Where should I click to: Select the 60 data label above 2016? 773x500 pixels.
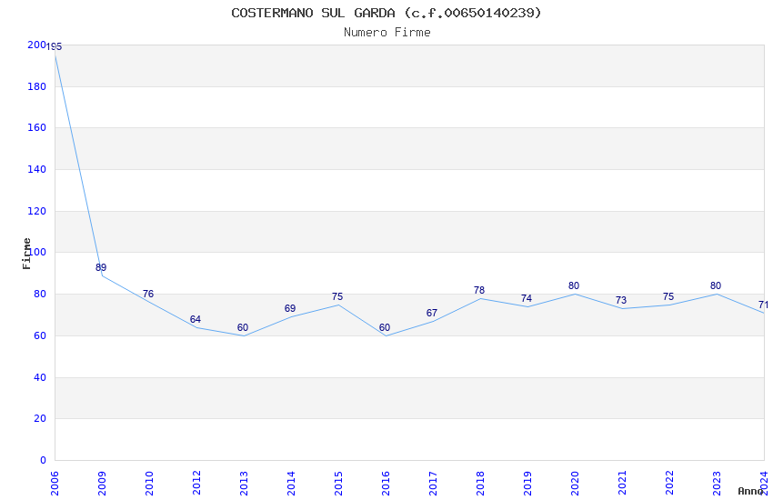pos(385,327)
